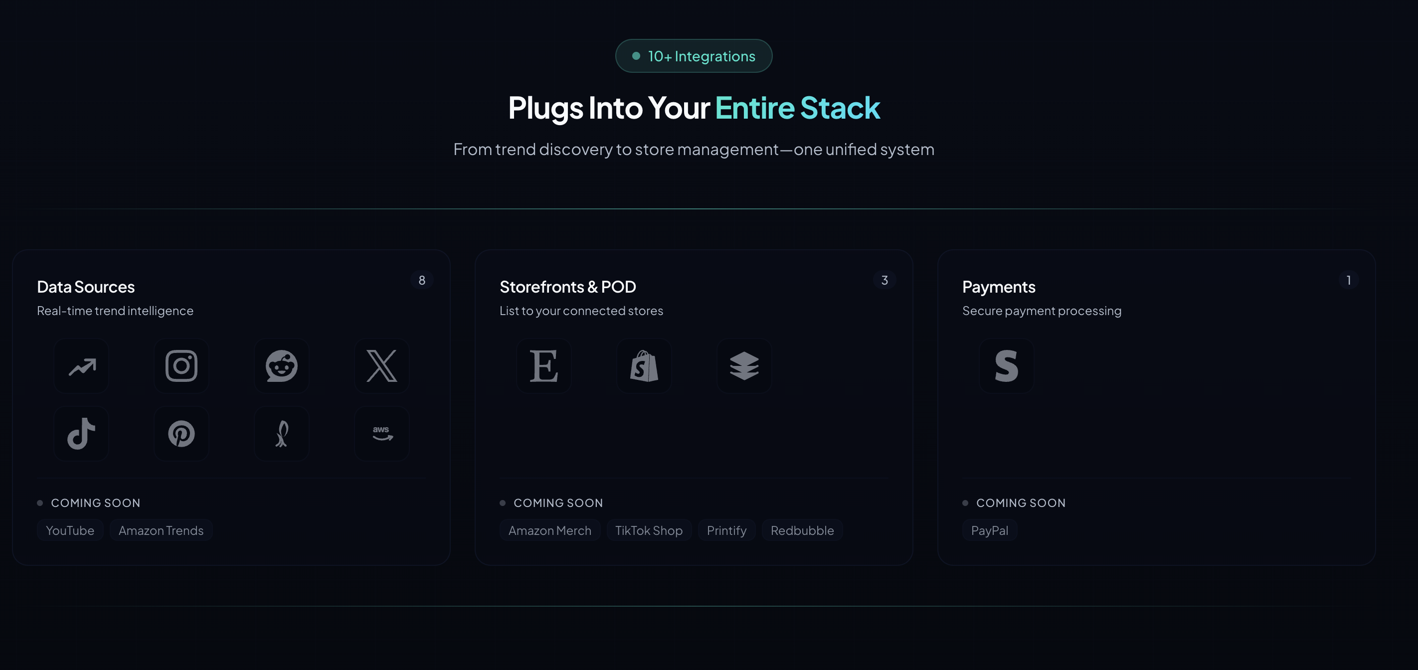Select the Instagram integration icon
Screen dimensions: 1418x670
tap(181, 366)
